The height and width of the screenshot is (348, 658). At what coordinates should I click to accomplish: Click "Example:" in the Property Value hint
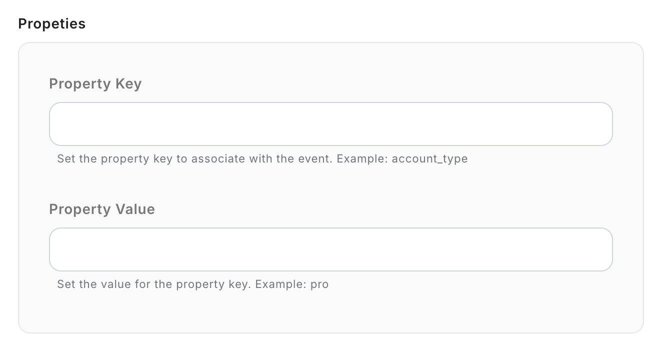click(280, 284)
